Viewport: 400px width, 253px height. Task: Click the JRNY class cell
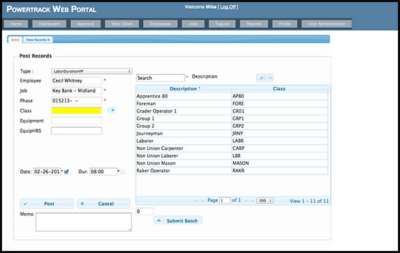coord(280,133)
